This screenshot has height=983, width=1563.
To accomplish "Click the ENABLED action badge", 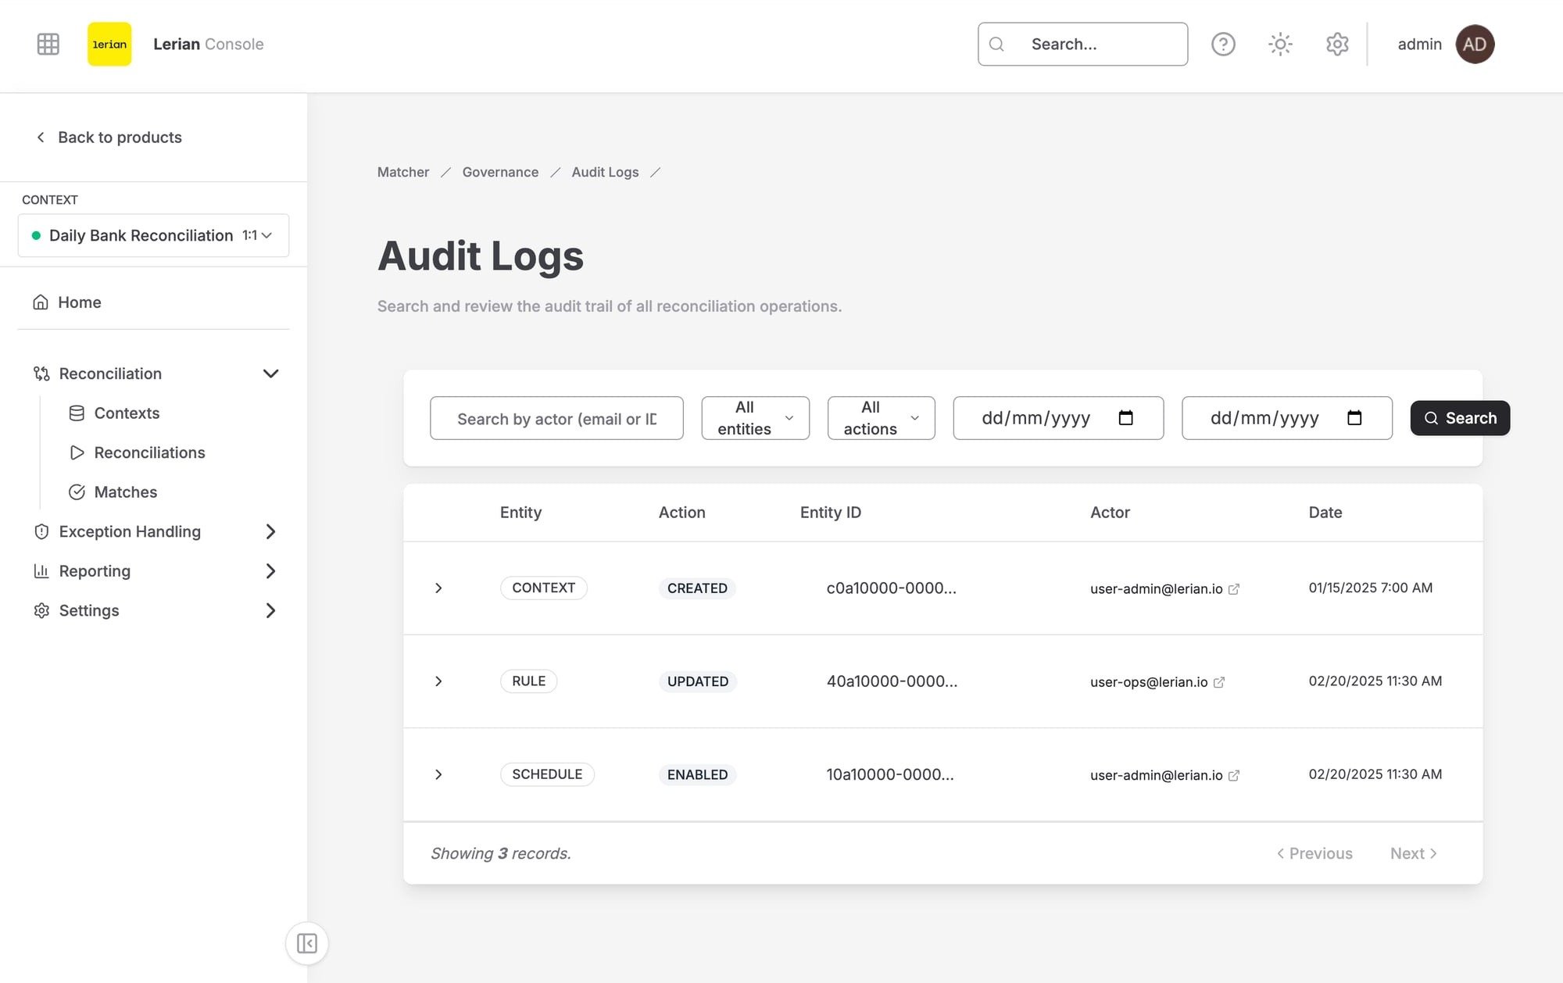I will pyautogui.click(x=697, y=774).
